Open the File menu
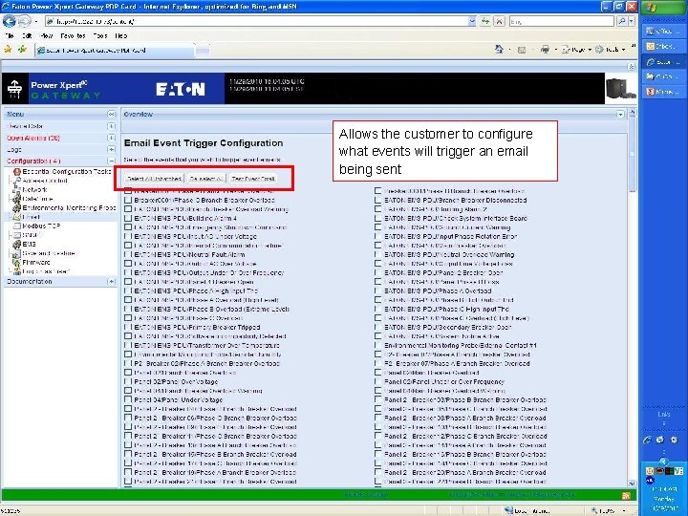 [x=10, y=36]
